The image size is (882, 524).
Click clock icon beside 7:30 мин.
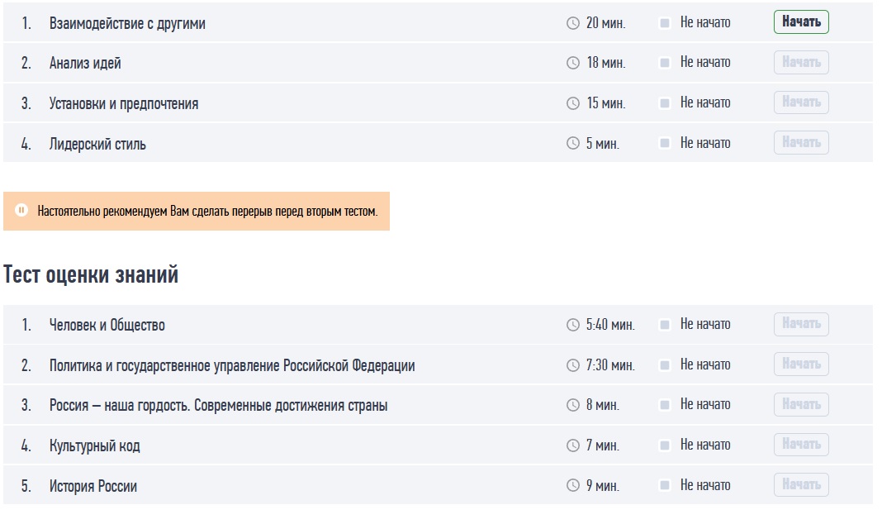point(573,365)
